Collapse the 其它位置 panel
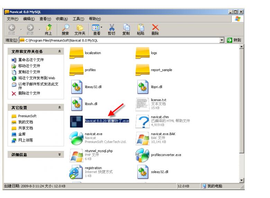The width and height of the screenshot is (270, 198). (60, 107)
